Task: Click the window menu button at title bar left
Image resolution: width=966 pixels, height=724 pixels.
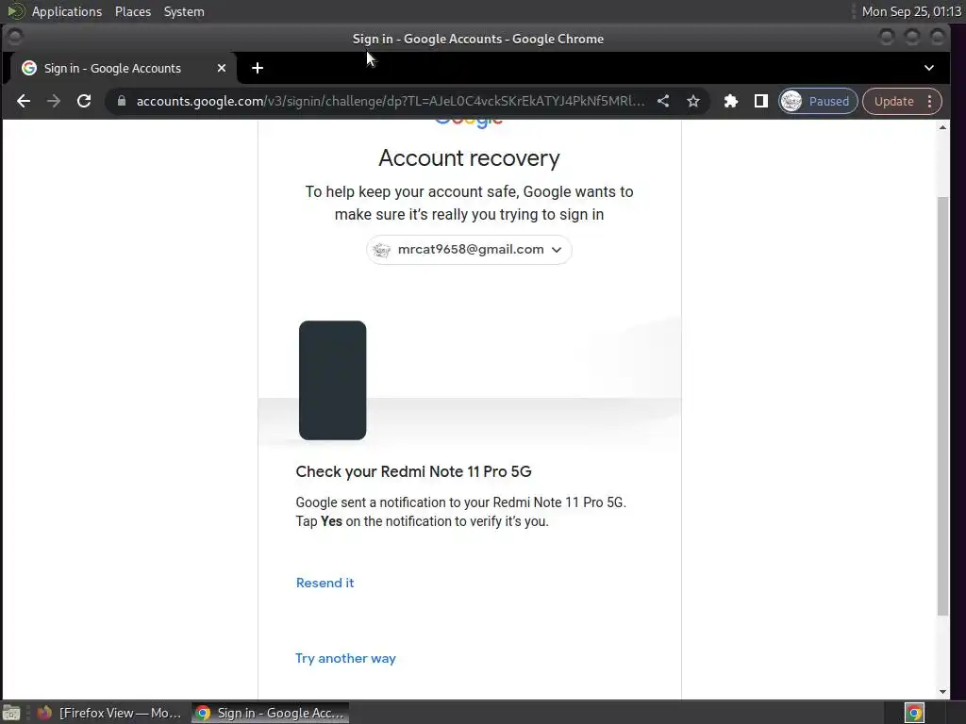Action: pos(15,38)
